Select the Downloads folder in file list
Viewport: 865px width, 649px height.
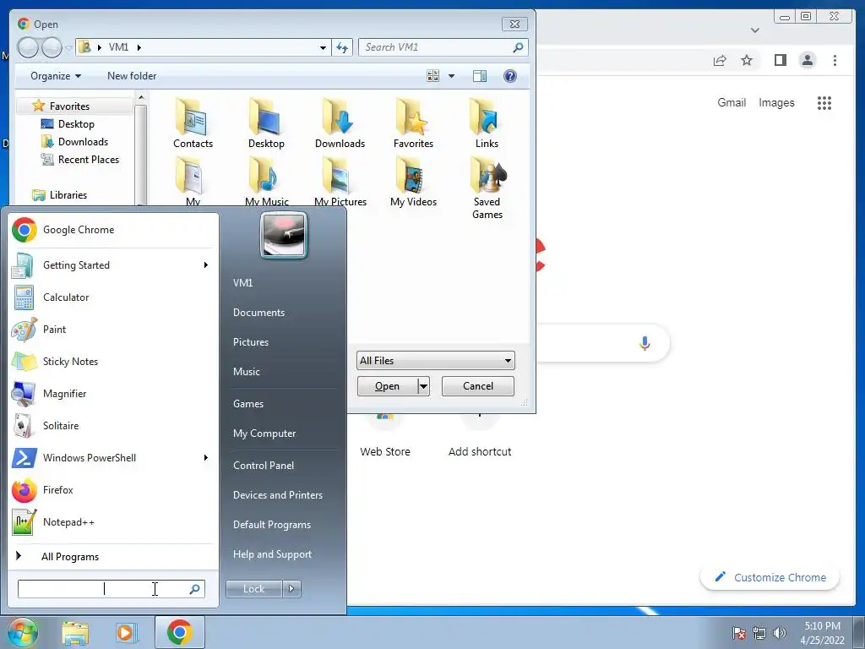tap(340, 123)
